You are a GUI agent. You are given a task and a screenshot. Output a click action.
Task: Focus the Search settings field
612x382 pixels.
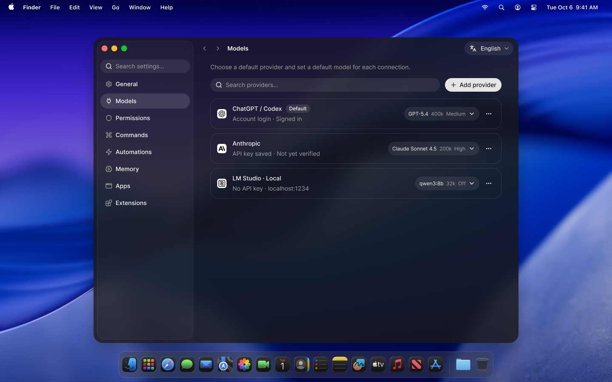pyautogui.click(x=145, y=66)
